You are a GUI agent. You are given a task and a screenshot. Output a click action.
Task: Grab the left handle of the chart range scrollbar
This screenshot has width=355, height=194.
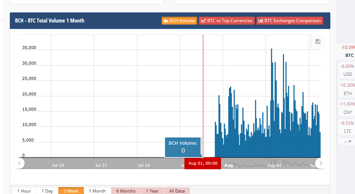pyautogui.click(x=20, y=163)
